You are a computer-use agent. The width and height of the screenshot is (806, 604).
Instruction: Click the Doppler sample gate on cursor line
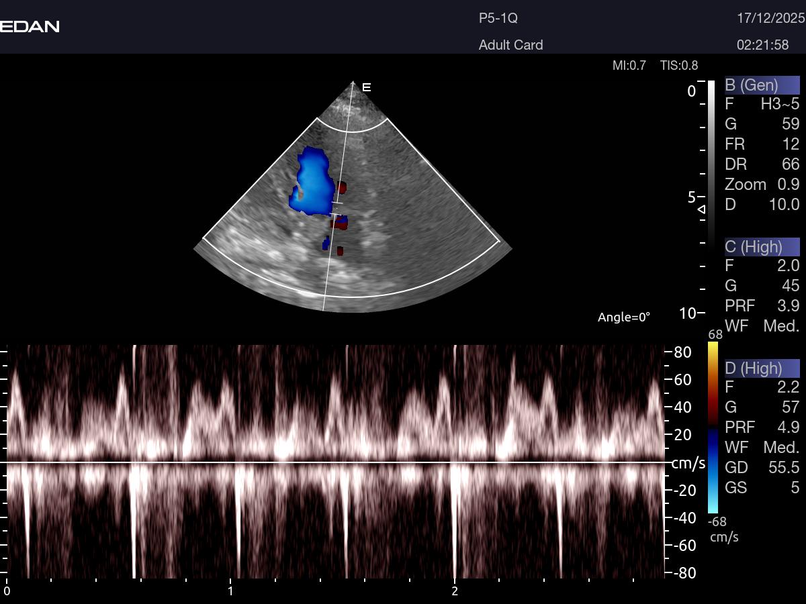[337, 208]
